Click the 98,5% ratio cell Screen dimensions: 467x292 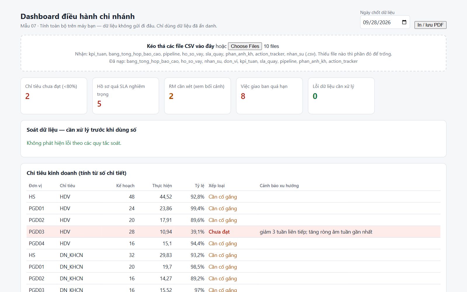coord(197,267)
